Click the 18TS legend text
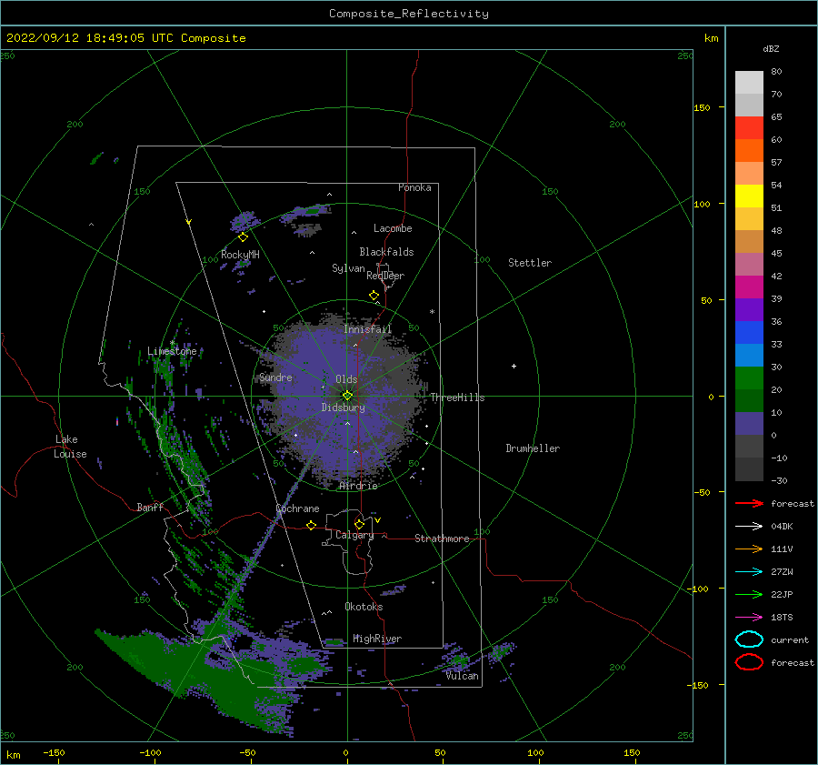818x765 pixels. point(782,618)
